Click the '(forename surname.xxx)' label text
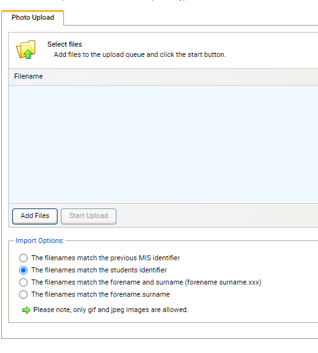The image size is (318, 353). coord(223,282)
